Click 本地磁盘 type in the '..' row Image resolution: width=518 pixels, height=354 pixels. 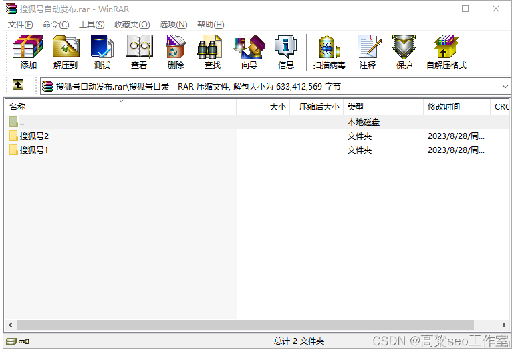tap(364, 122)
